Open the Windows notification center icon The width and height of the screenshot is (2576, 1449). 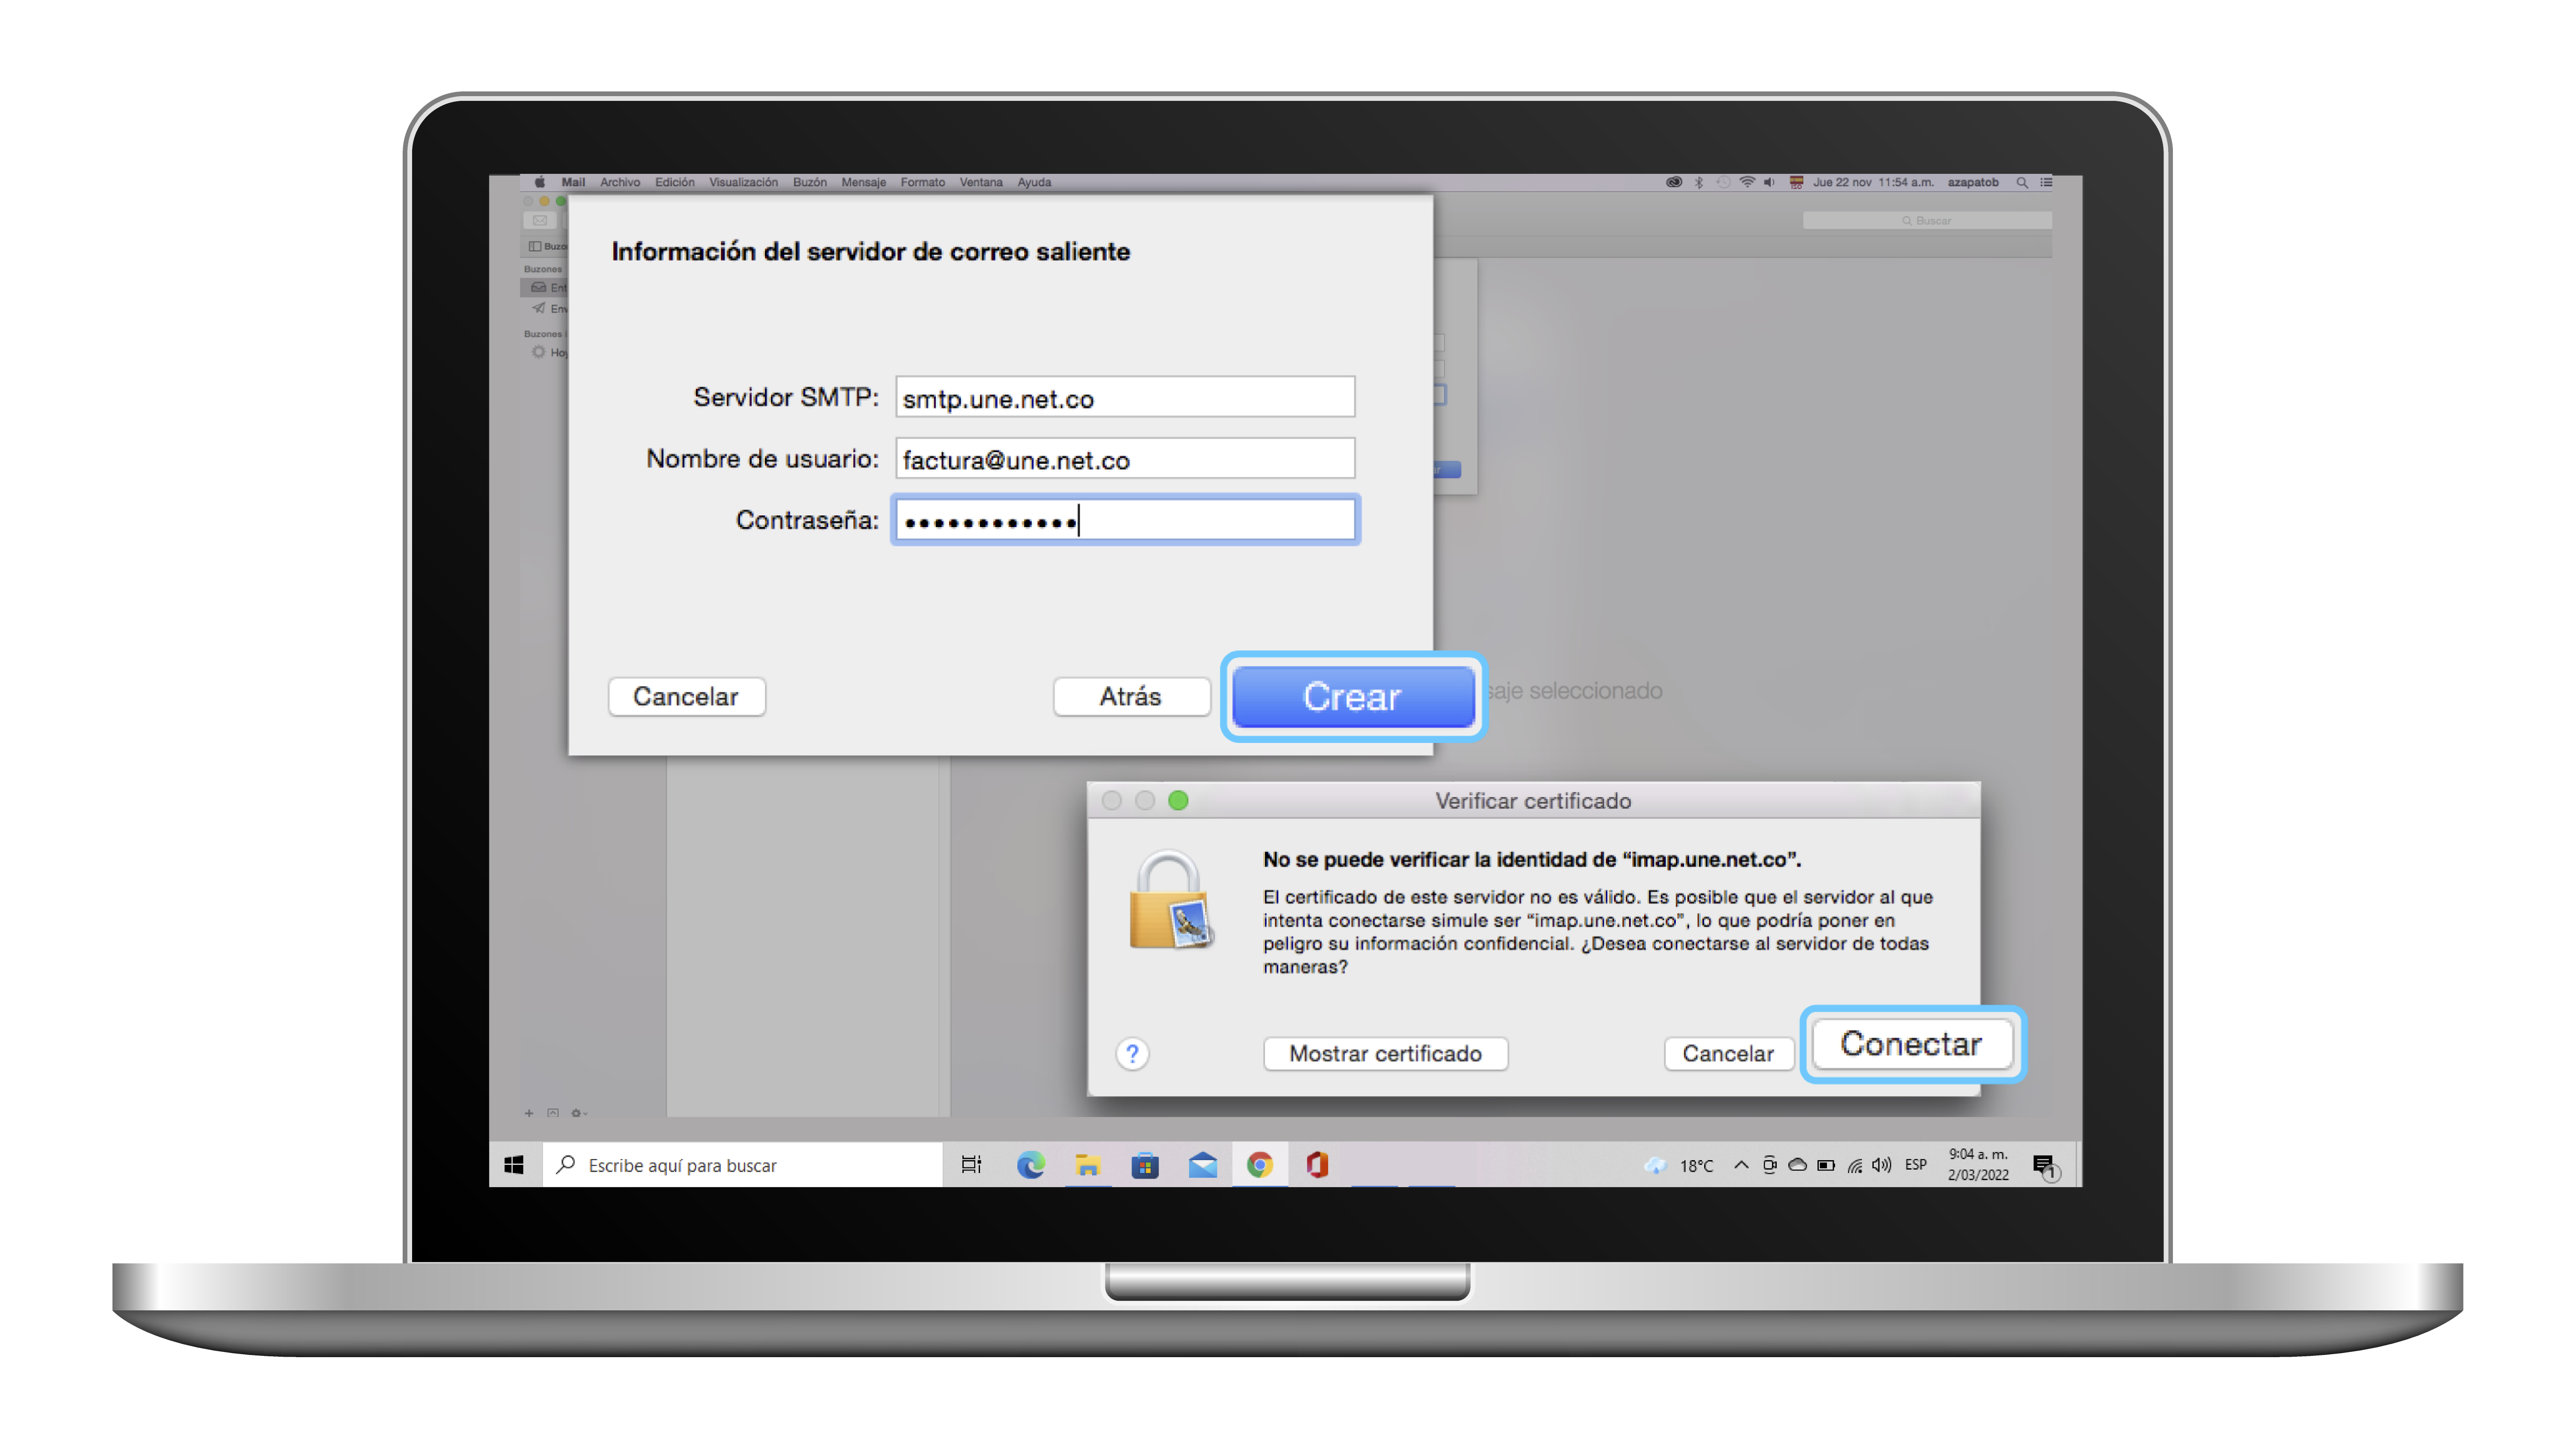pos(2045,1166)
